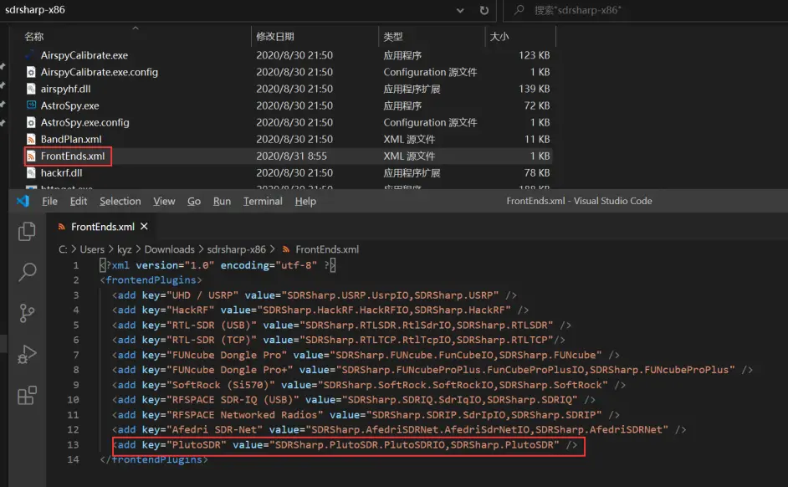This screenshot has height=487, width=788.
Task: Open the View menu in VS Code
Action: click(x=164, y=201)
